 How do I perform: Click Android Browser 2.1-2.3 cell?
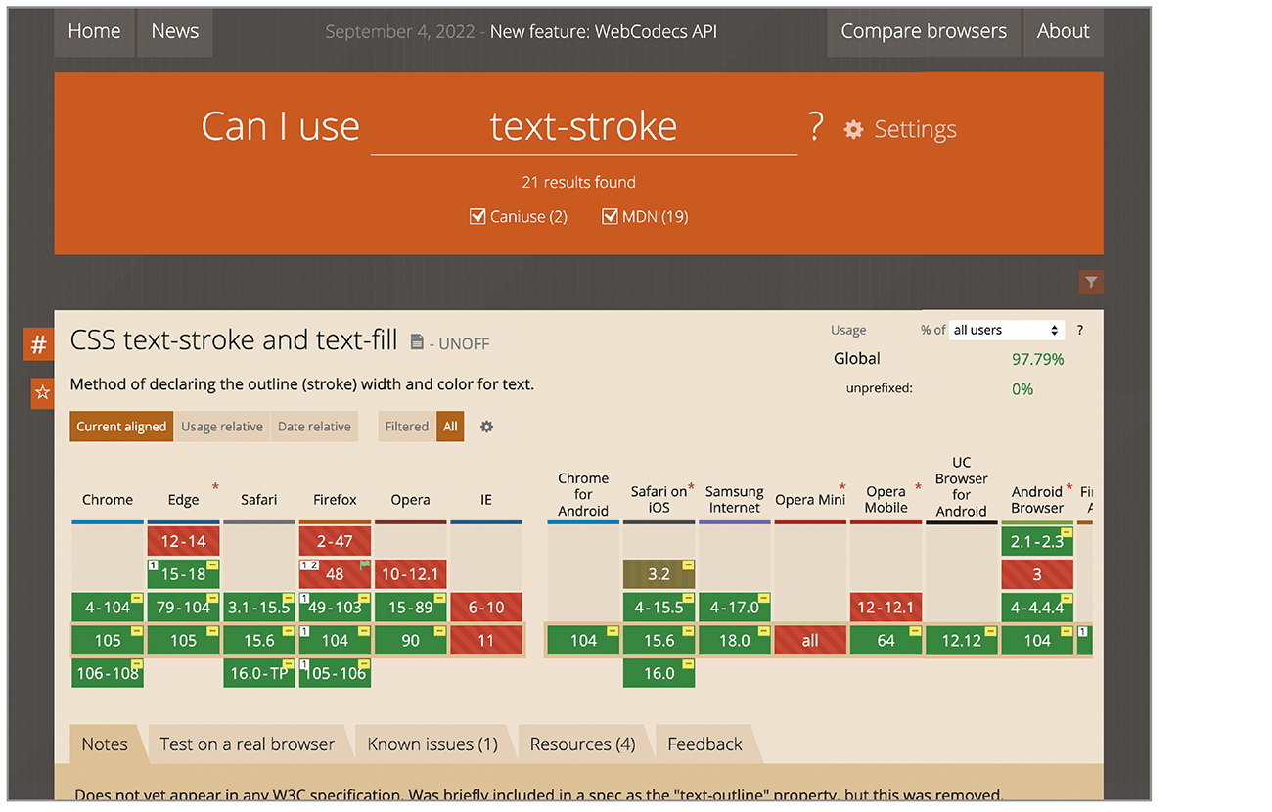[x=1037, y=541]
